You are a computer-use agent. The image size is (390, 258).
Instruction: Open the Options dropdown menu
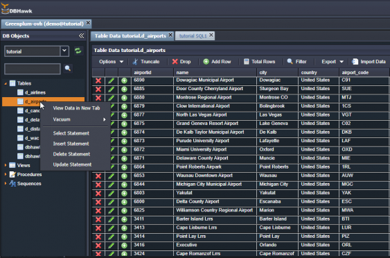coord(111,62)
